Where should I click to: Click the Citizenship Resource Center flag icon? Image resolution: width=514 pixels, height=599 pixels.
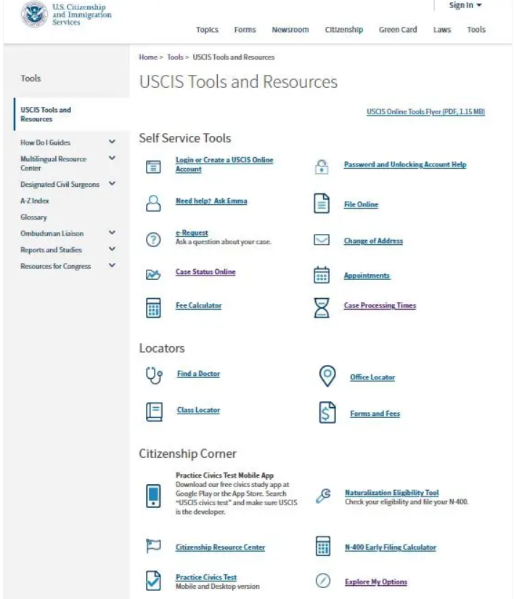(153, 545)
